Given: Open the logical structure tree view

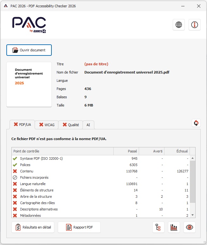Looking at the screenshot, I should pyautogui.click(x=158, y=227).
